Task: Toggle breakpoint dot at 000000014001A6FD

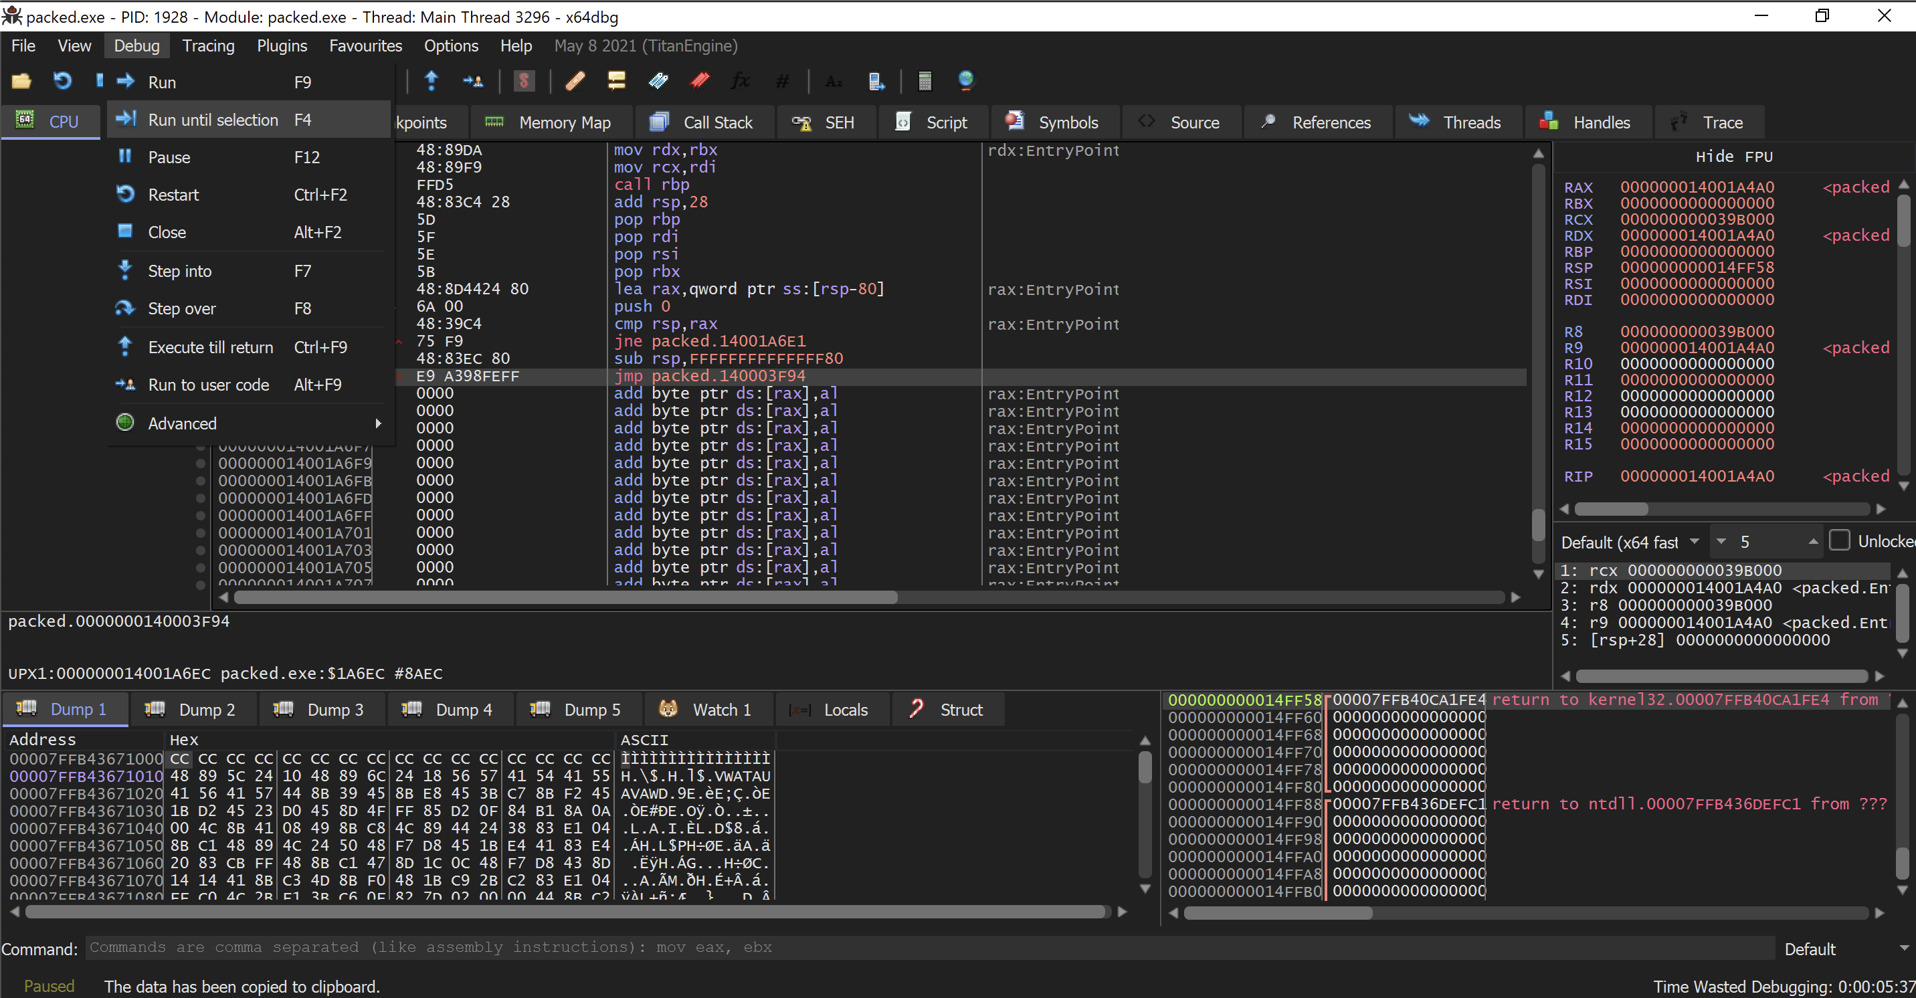Action: pyautogui.click(x=200, y=498)
